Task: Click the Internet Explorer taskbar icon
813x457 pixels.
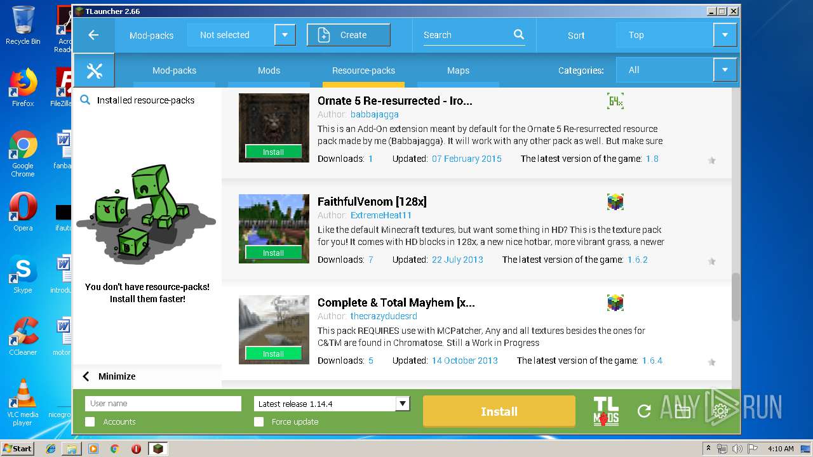Action: [x=51, y=449]
